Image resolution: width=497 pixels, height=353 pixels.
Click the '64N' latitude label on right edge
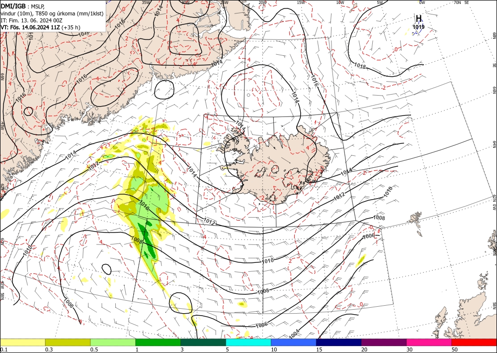click(x=494, y=144)
